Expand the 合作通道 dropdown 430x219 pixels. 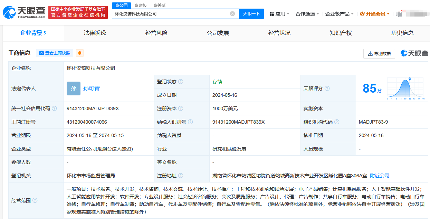[x=307, y=14]
